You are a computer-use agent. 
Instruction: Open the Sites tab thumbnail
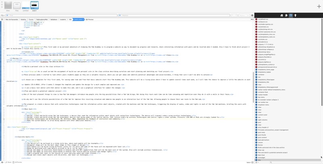point(8,6)
